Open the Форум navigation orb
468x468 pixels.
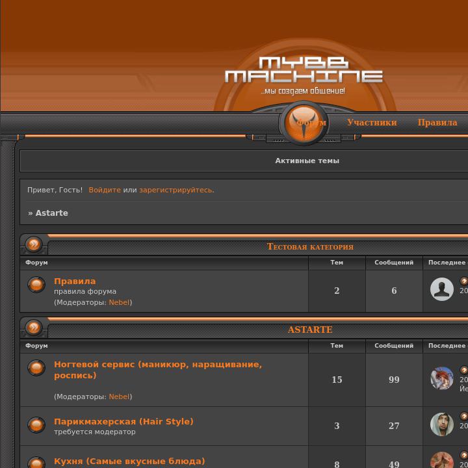pyautogui.click(x=304, y=123)
